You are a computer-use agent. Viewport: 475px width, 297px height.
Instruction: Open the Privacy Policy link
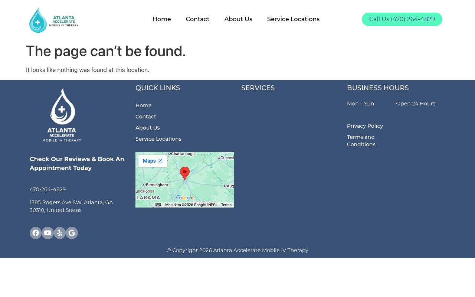tap(365, 126)
